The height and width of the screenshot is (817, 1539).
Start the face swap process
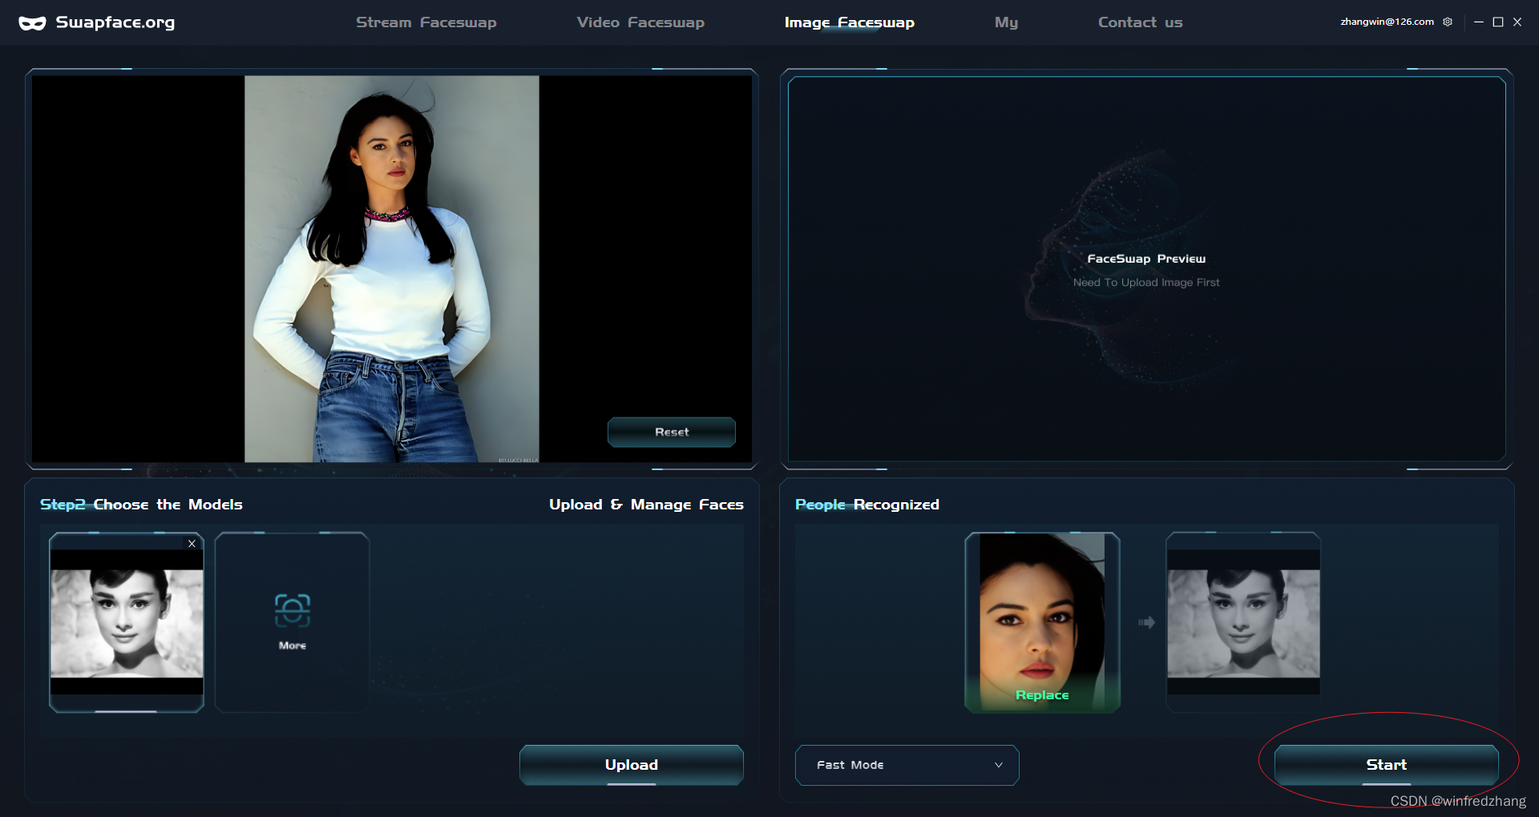[x=1387, y=765]
